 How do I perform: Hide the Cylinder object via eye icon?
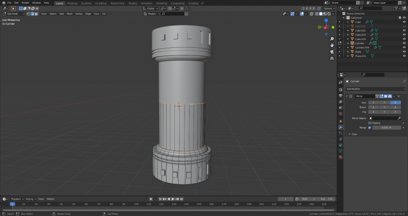(x=404, y=43)
